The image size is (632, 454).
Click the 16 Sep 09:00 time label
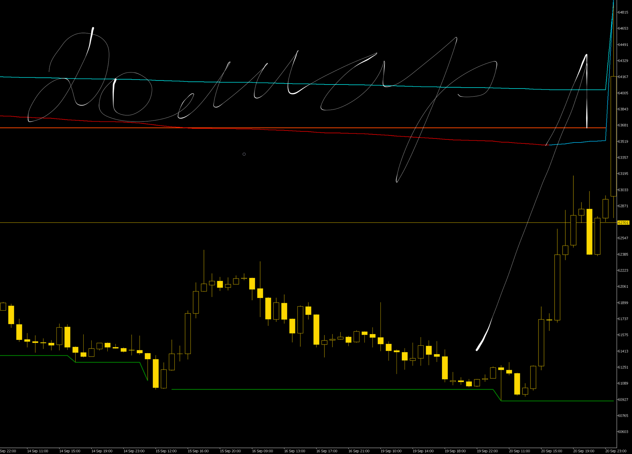click(x=262, y=451)
